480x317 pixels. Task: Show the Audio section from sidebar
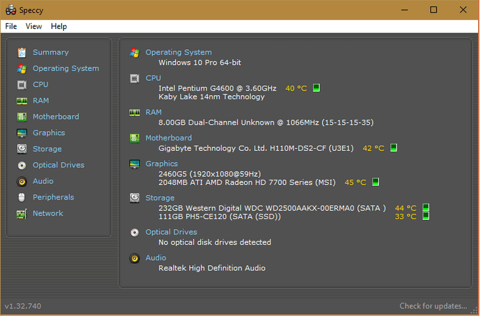tap(43, 181)
